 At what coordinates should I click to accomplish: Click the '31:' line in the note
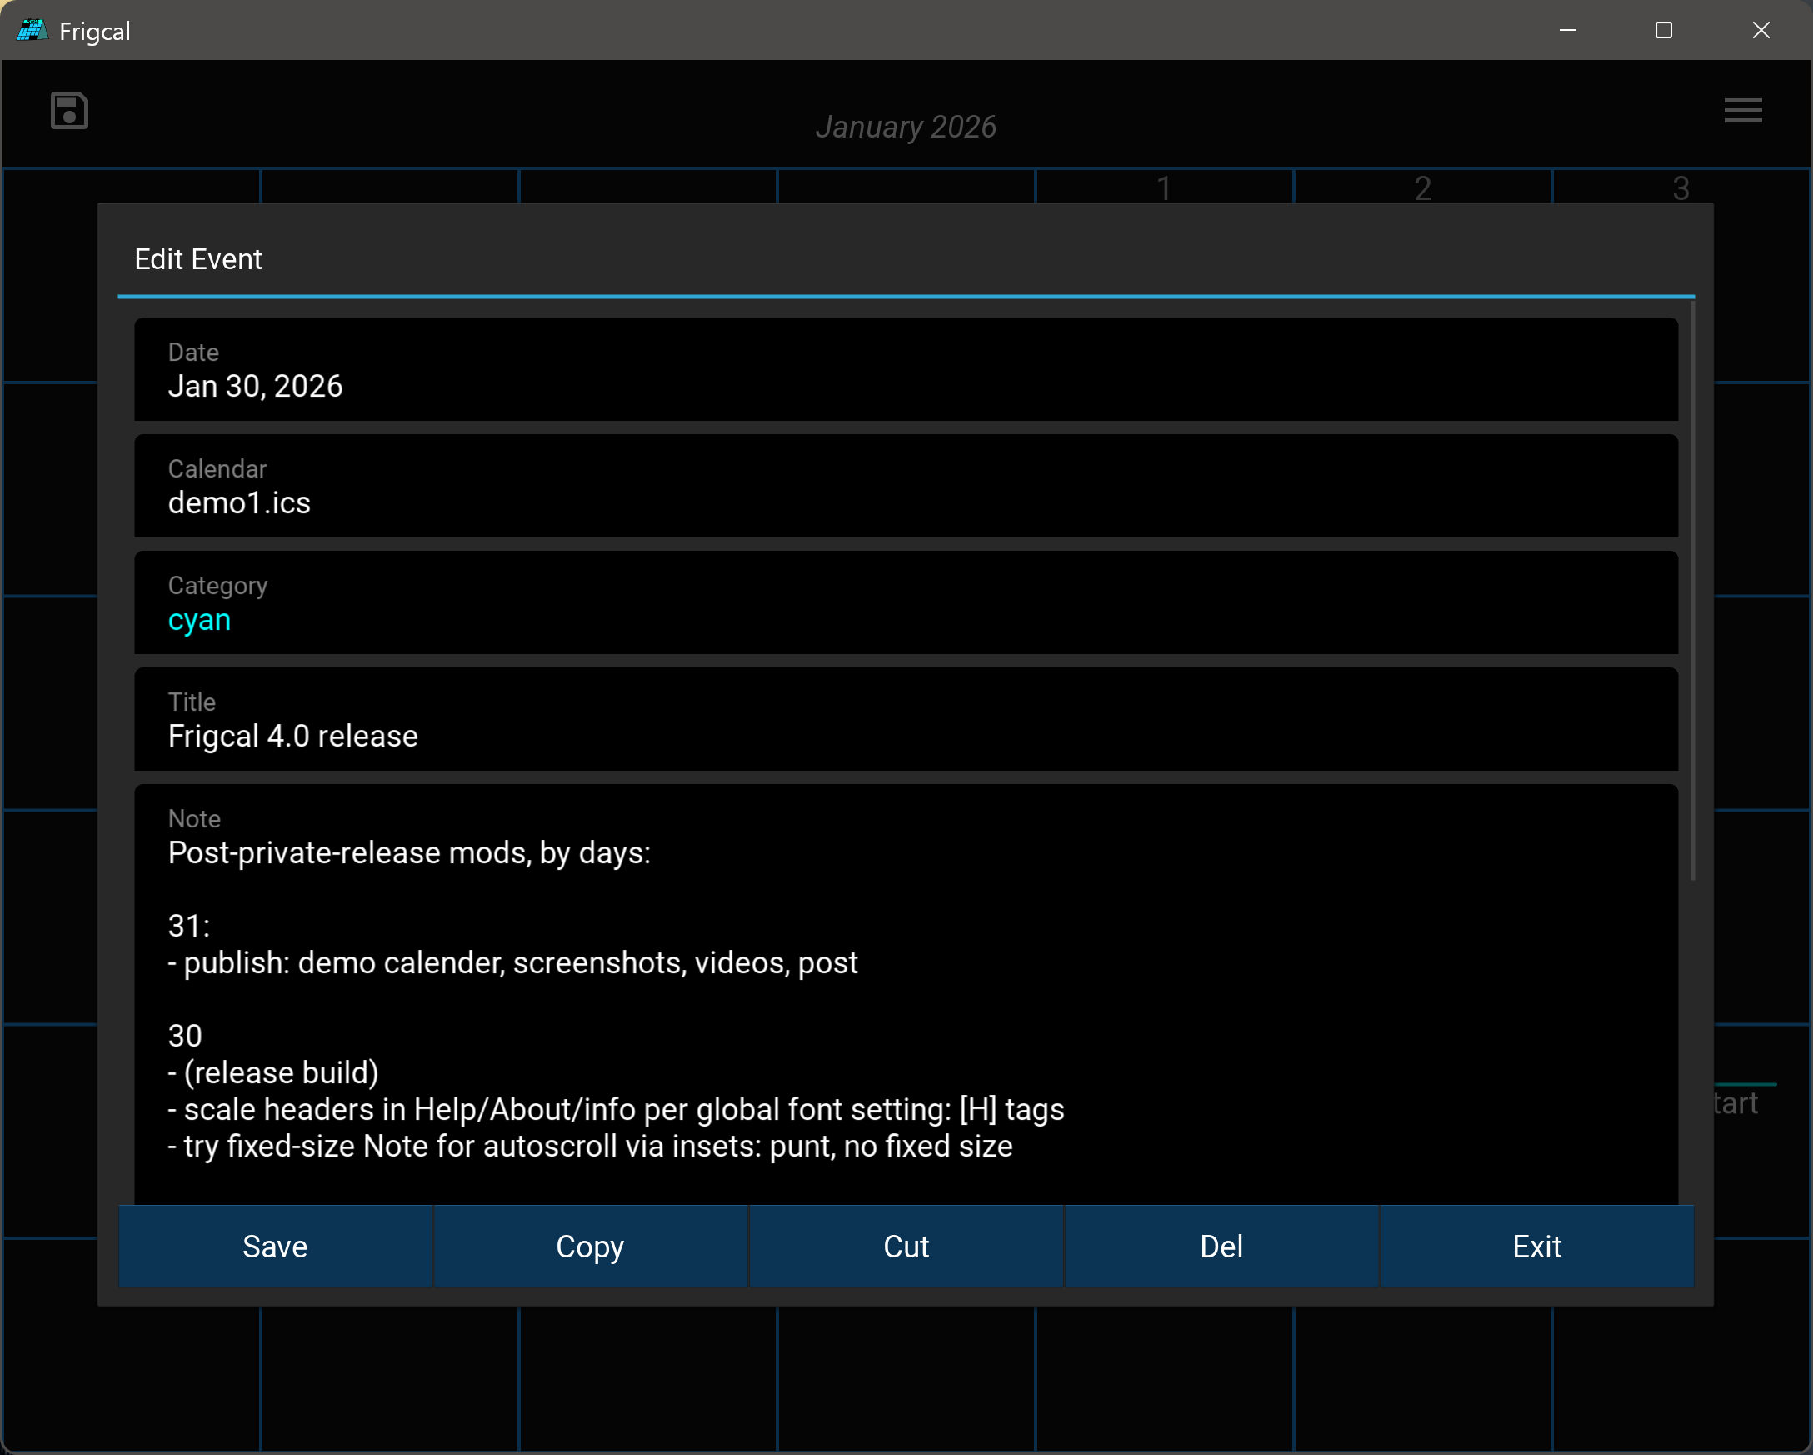click(x=189, y=926)
